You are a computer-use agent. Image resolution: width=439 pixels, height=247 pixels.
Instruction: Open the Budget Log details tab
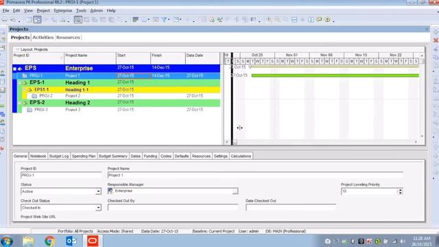pyautogui.click(x=59, y=156)
